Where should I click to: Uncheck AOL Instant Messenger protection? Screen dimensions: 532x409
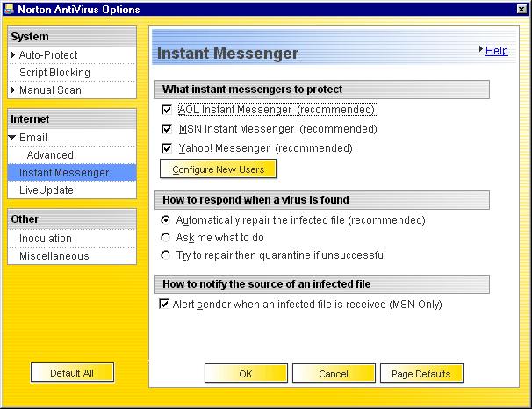167,110
